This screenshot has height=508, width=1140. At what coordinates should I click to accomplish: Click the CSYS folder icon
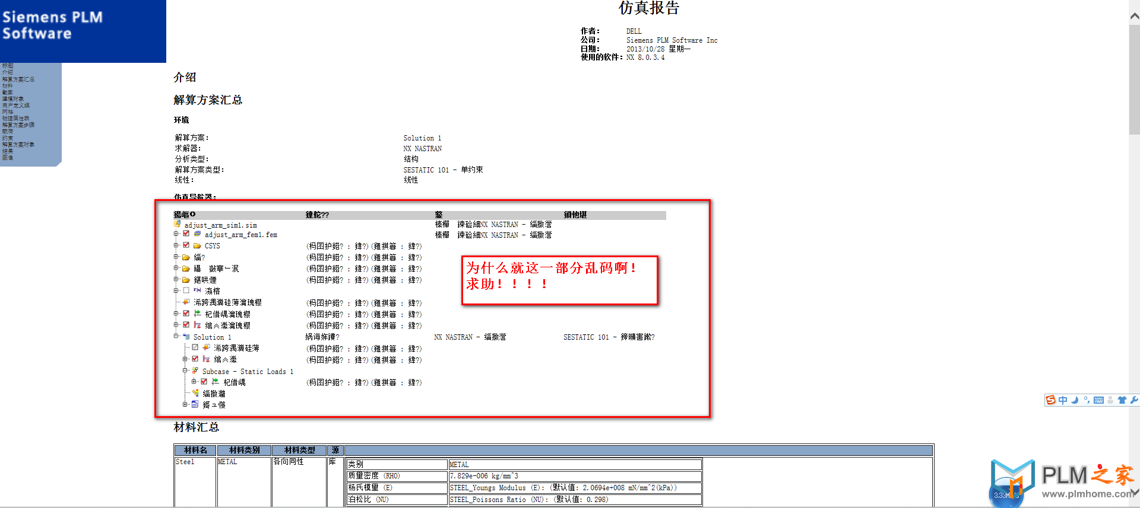point(197,245)
